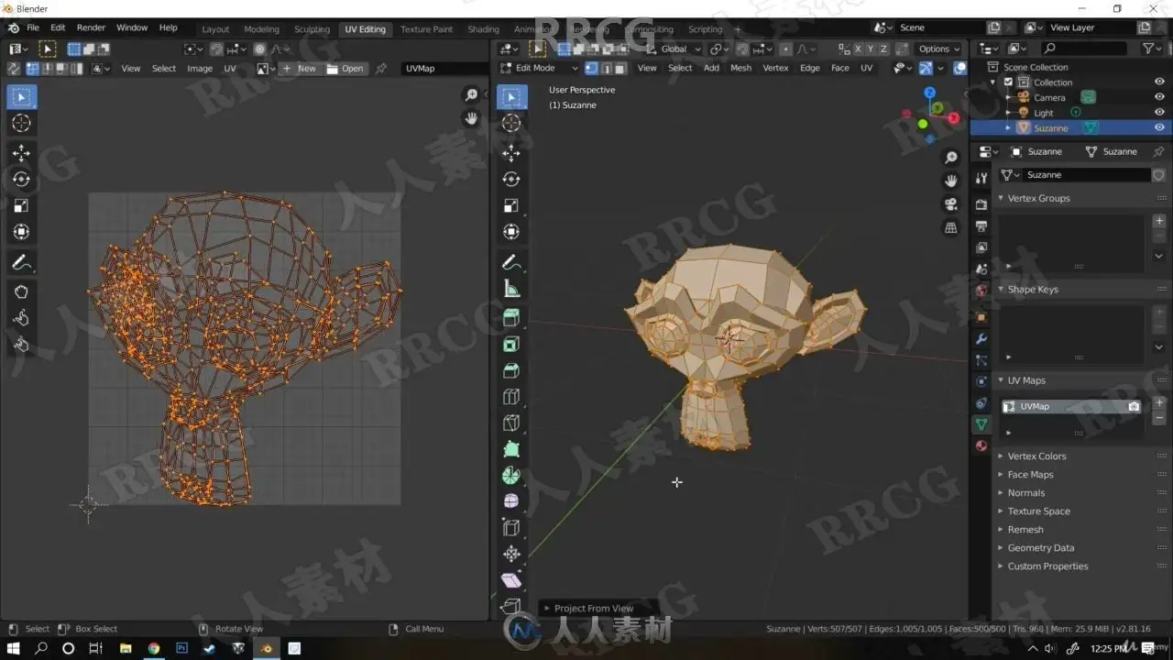Add a vertex group with plus button
Viewport: 1173px width, 660px height.
click(1159, 221)
